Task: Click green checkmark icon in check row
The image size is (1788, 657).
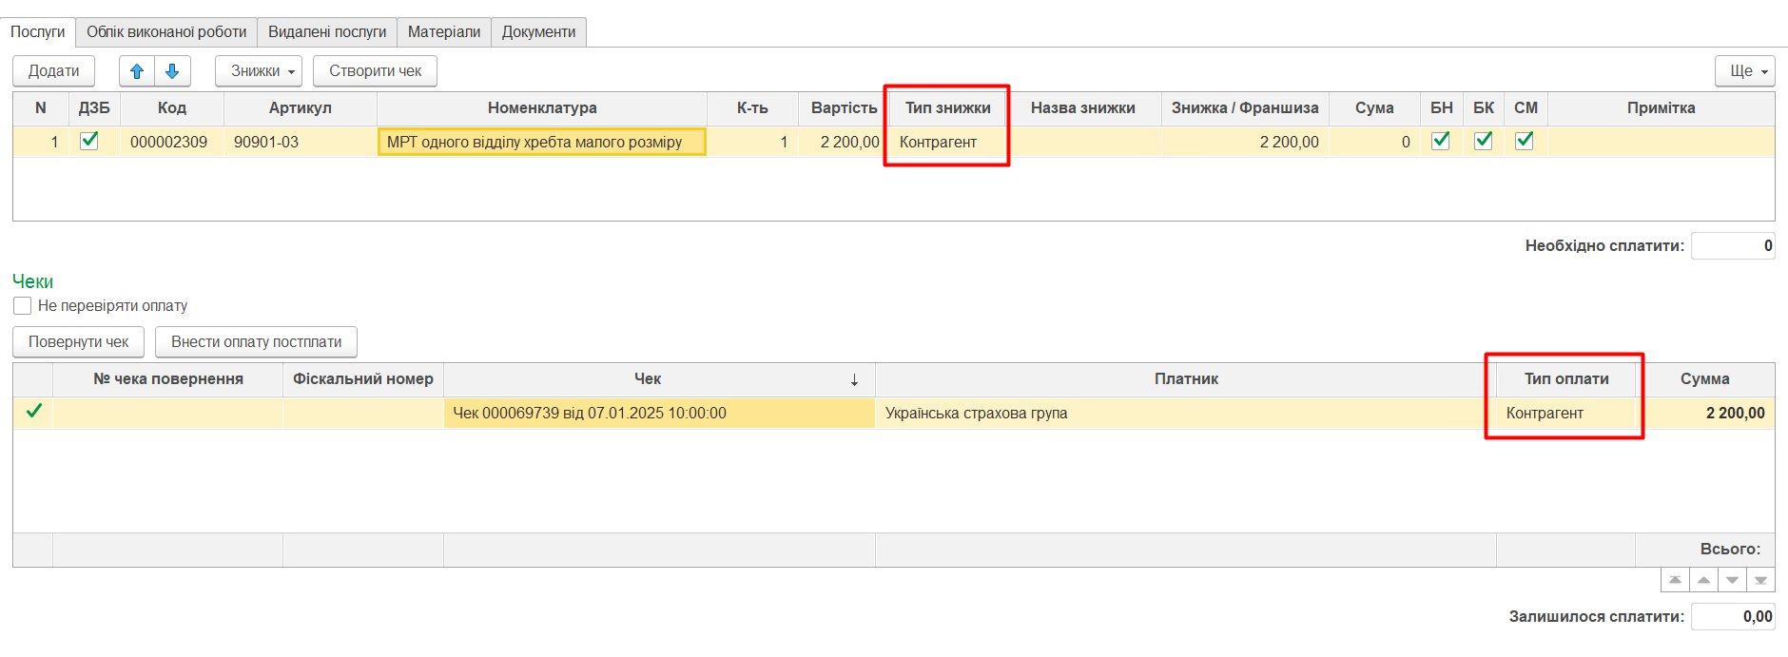Action: (34, 412)
